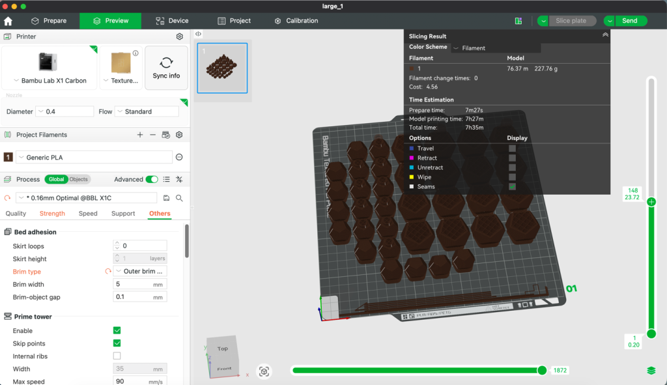Enable Internal ribs checkbox

click(117, 356)
